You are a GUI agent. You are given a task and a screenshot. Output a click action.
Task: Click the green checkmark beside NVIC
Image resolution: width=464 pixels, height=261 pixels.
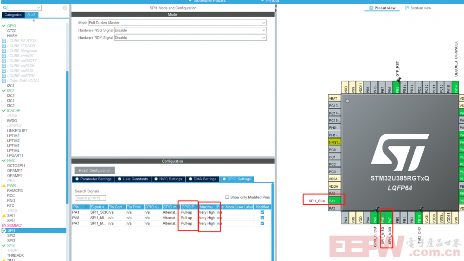4,160
